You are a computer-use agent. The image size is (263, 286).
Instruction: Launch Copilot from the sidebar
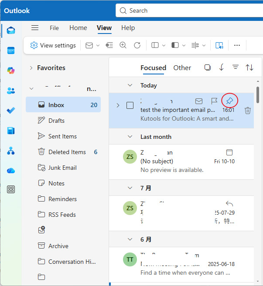point(11,71)
